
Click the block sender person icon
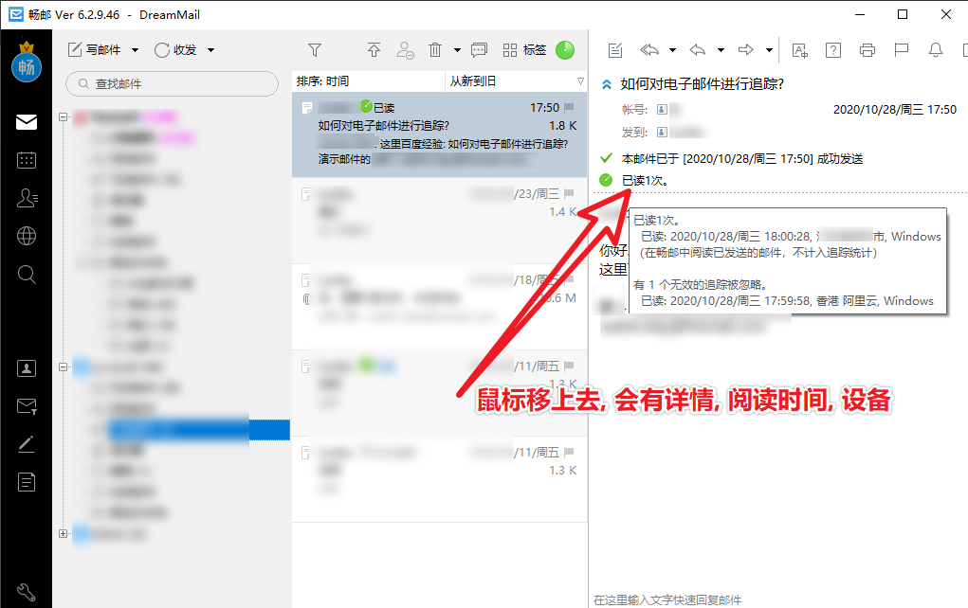click(405, 50)
